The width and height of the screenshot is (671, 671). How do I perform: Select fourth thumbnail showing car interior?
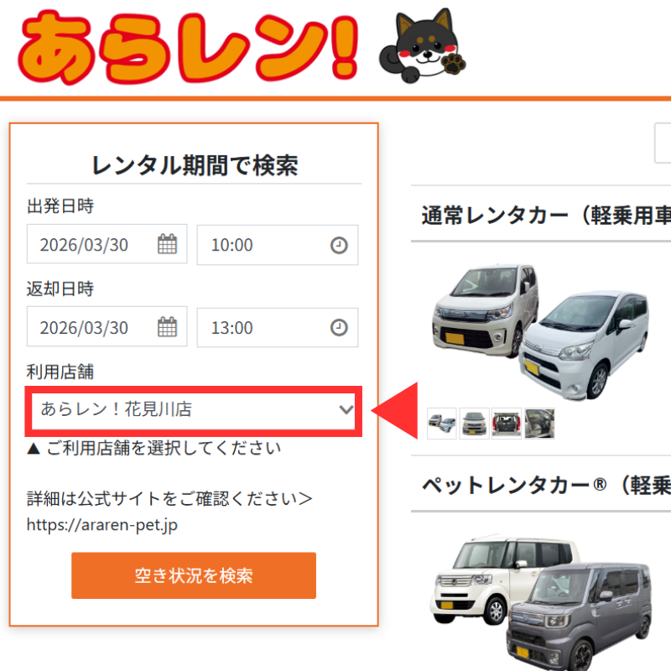pos(539,424)
